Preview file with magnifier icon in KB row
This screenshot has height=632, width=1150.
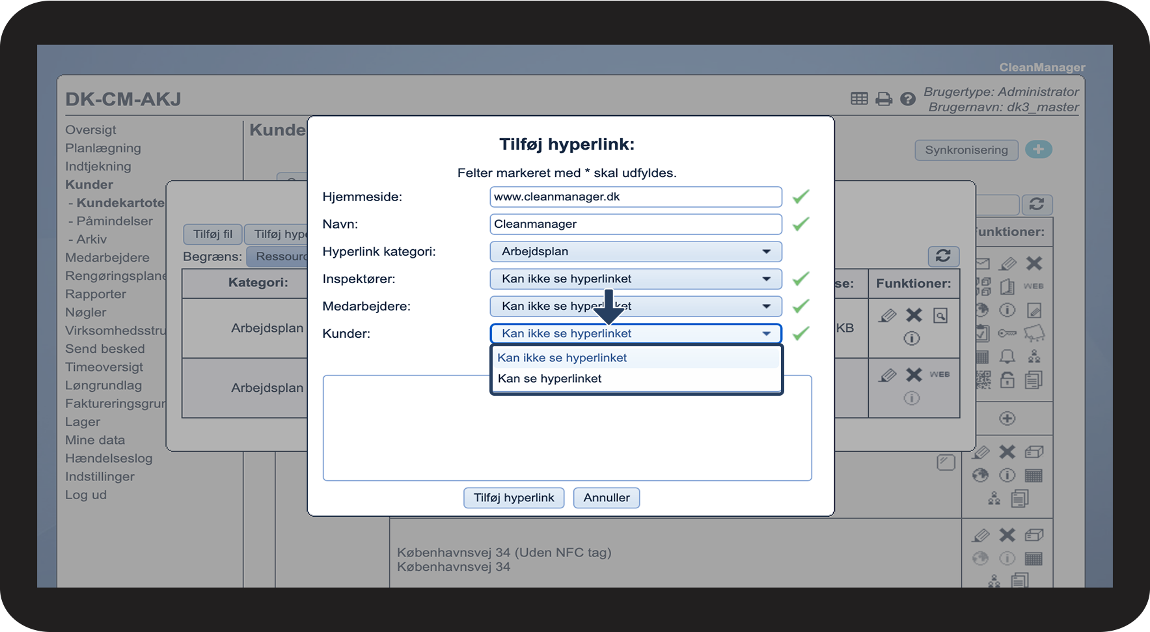point(940,316)
